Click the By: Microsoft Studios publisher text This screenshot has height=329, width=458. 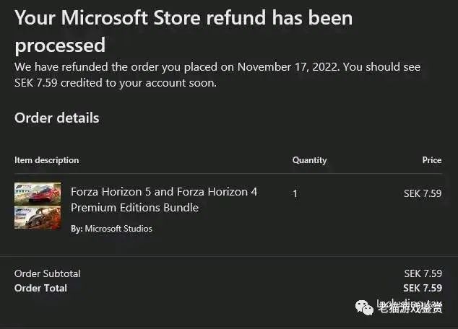point(111,229)
